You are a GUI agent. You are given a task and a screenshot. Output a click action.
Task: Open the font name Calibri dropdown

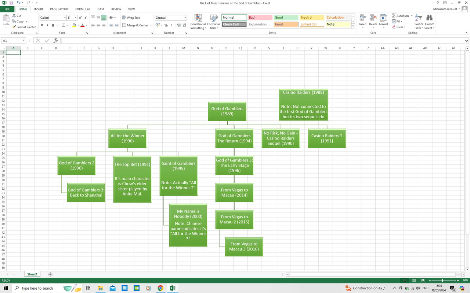coord(65,18)
